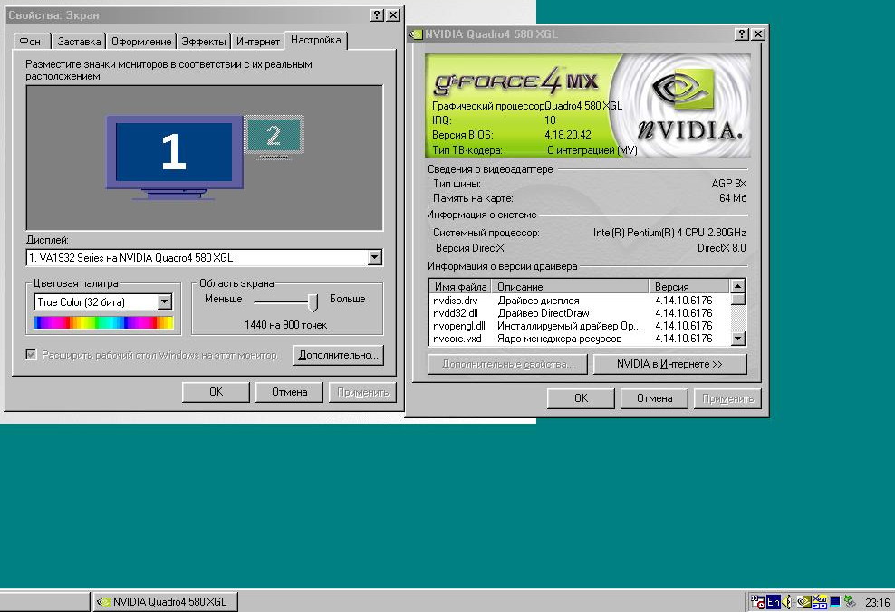Click driver list scrollbar down arrow
The height and width of the screenshot is (612, 895).
[x=738, y=339]
